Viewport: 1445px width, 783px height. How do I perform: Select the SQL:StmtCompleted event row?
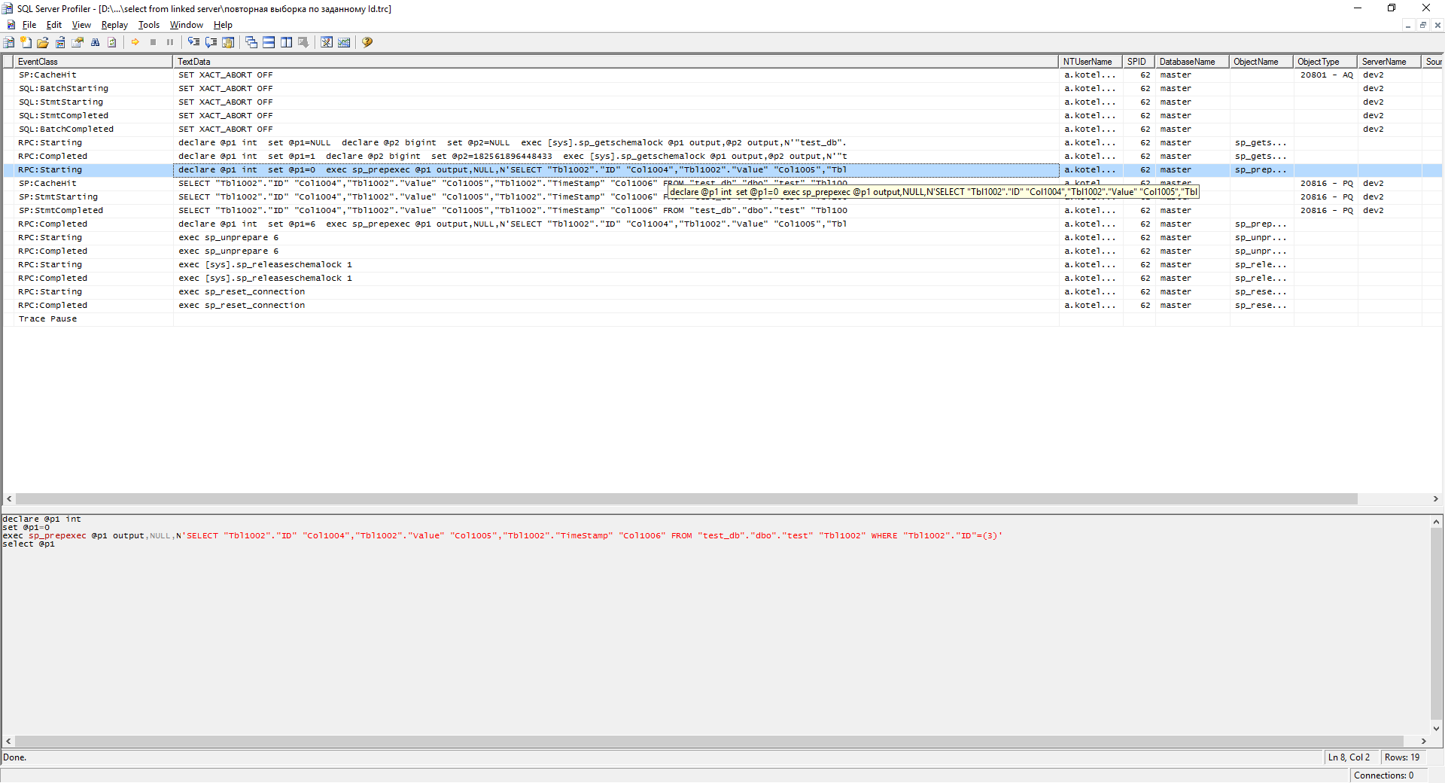[722, 116]
